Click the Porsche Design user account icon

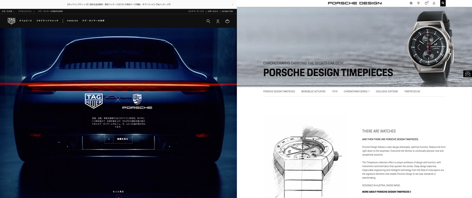[x=434, y=3]
